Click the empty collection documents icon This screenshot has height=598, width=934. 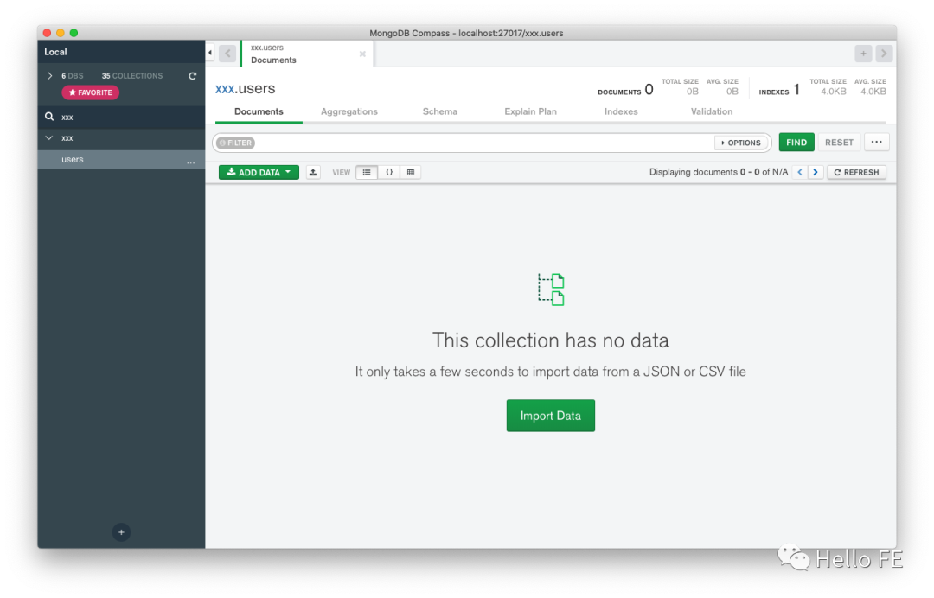tap(551, 289)
